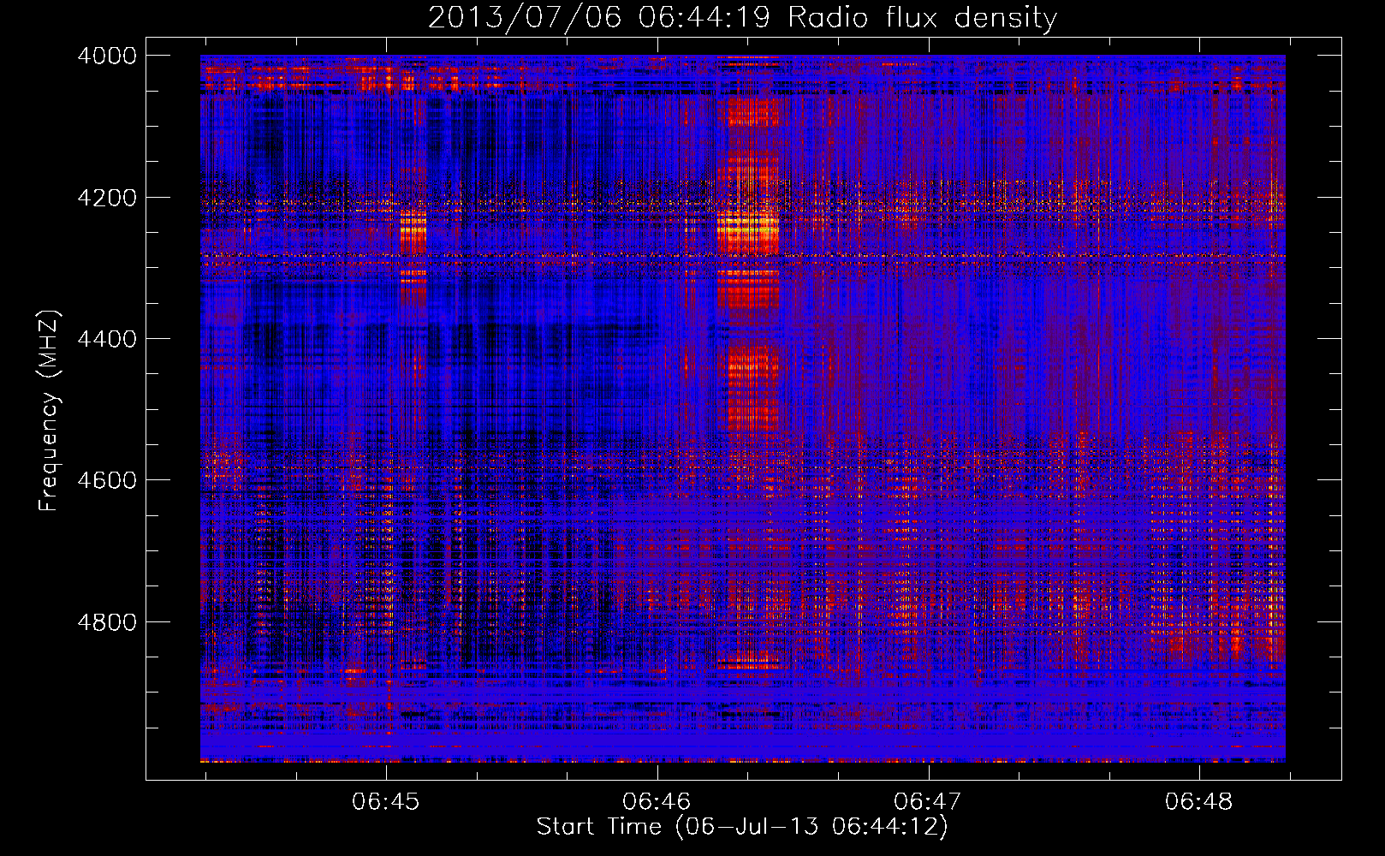Click the 4000 frequency tick label
Screen dimensions: 1385x856
[107, 56]
